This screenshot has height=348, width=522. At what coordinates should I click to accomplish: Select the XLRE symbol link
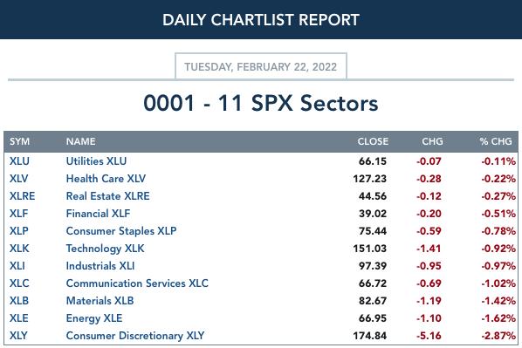pyautogui.click(x=22, y=196)
